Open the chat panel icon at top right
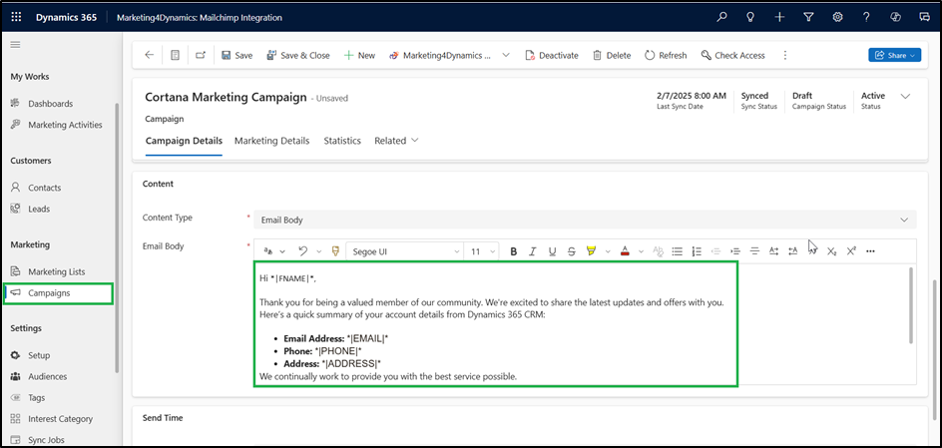Image resolution: width=942 pixels, height=448 pixels. point(925,17)
